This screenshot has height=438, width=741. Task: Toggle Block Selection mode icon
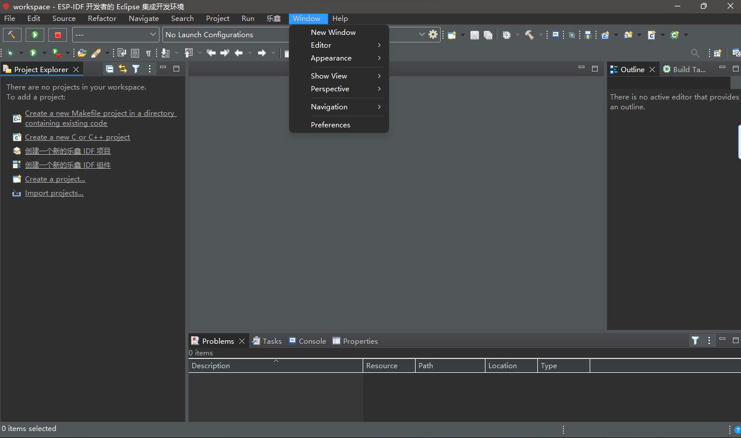coord(135,53)
